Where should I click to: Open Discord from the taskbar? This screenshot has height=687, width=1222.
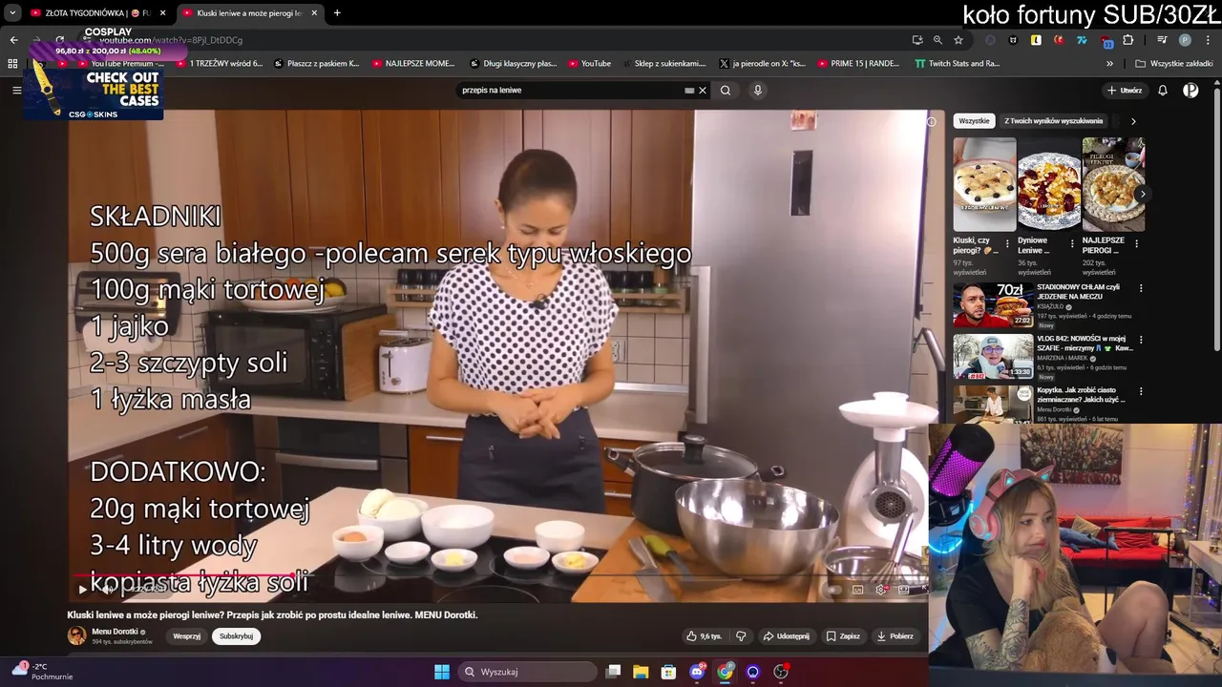pos(697,672)
